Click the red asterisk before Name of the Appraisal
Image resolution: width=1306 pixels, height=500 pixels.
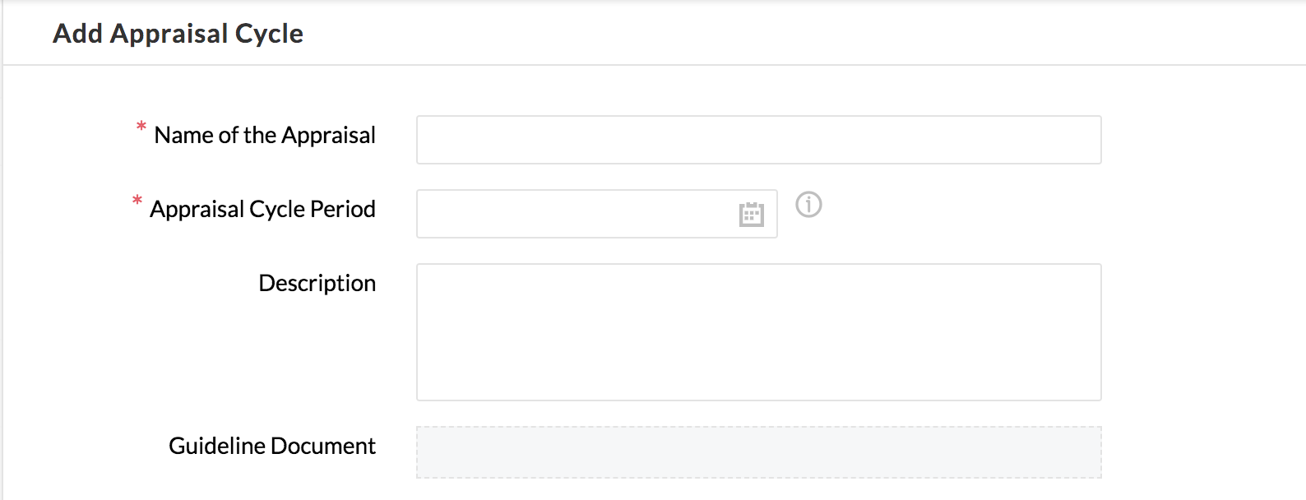click(x=141, y=127)
